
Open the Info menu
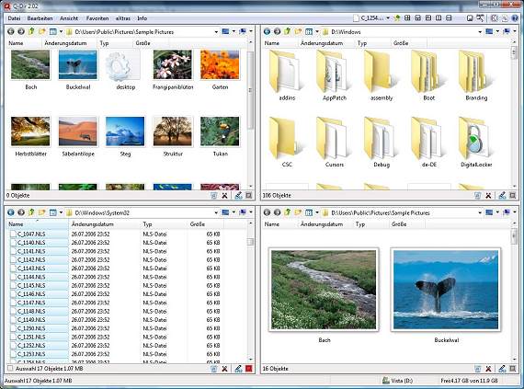[x=142, y=18]
